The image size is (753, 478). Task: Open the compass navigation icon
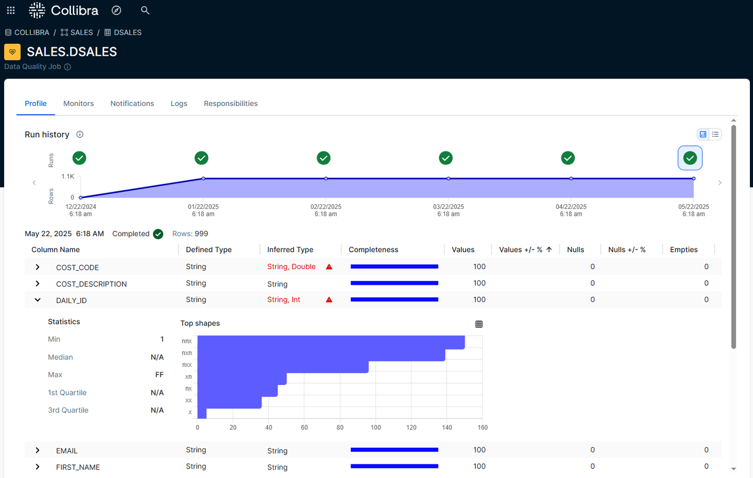(116, 10)
